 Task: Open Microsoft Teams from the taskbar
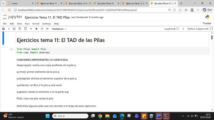coord(137,116)
